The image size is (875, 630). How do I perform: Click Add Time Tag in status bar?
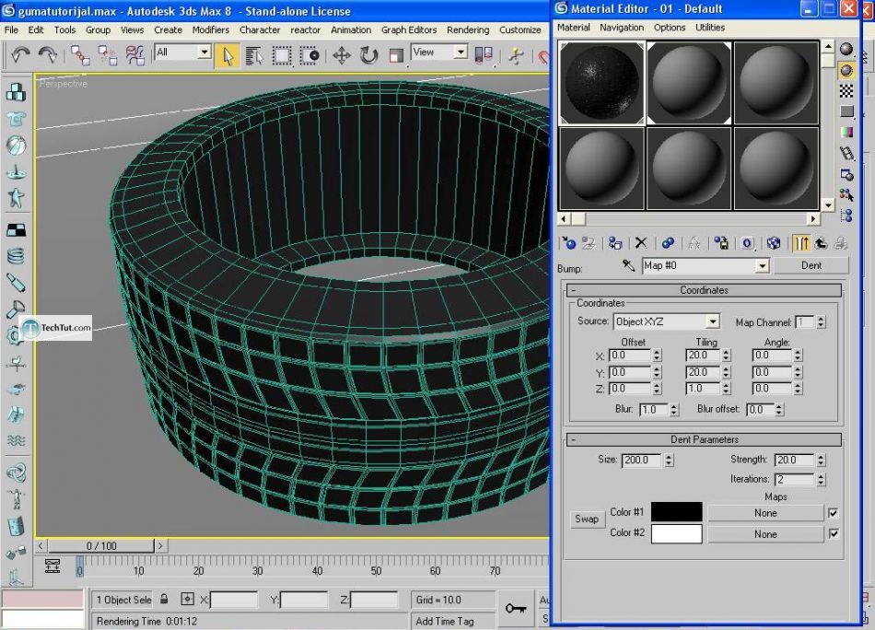coord(445,621)
